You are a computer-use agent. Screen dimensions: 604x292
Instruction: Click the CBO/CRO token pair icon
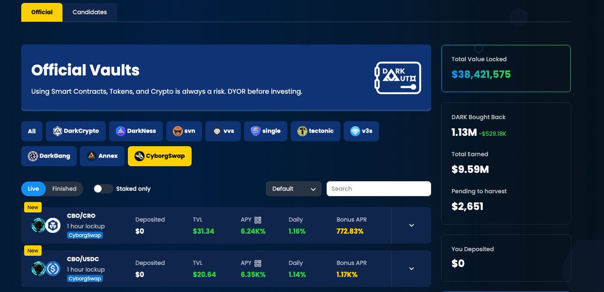45,226
